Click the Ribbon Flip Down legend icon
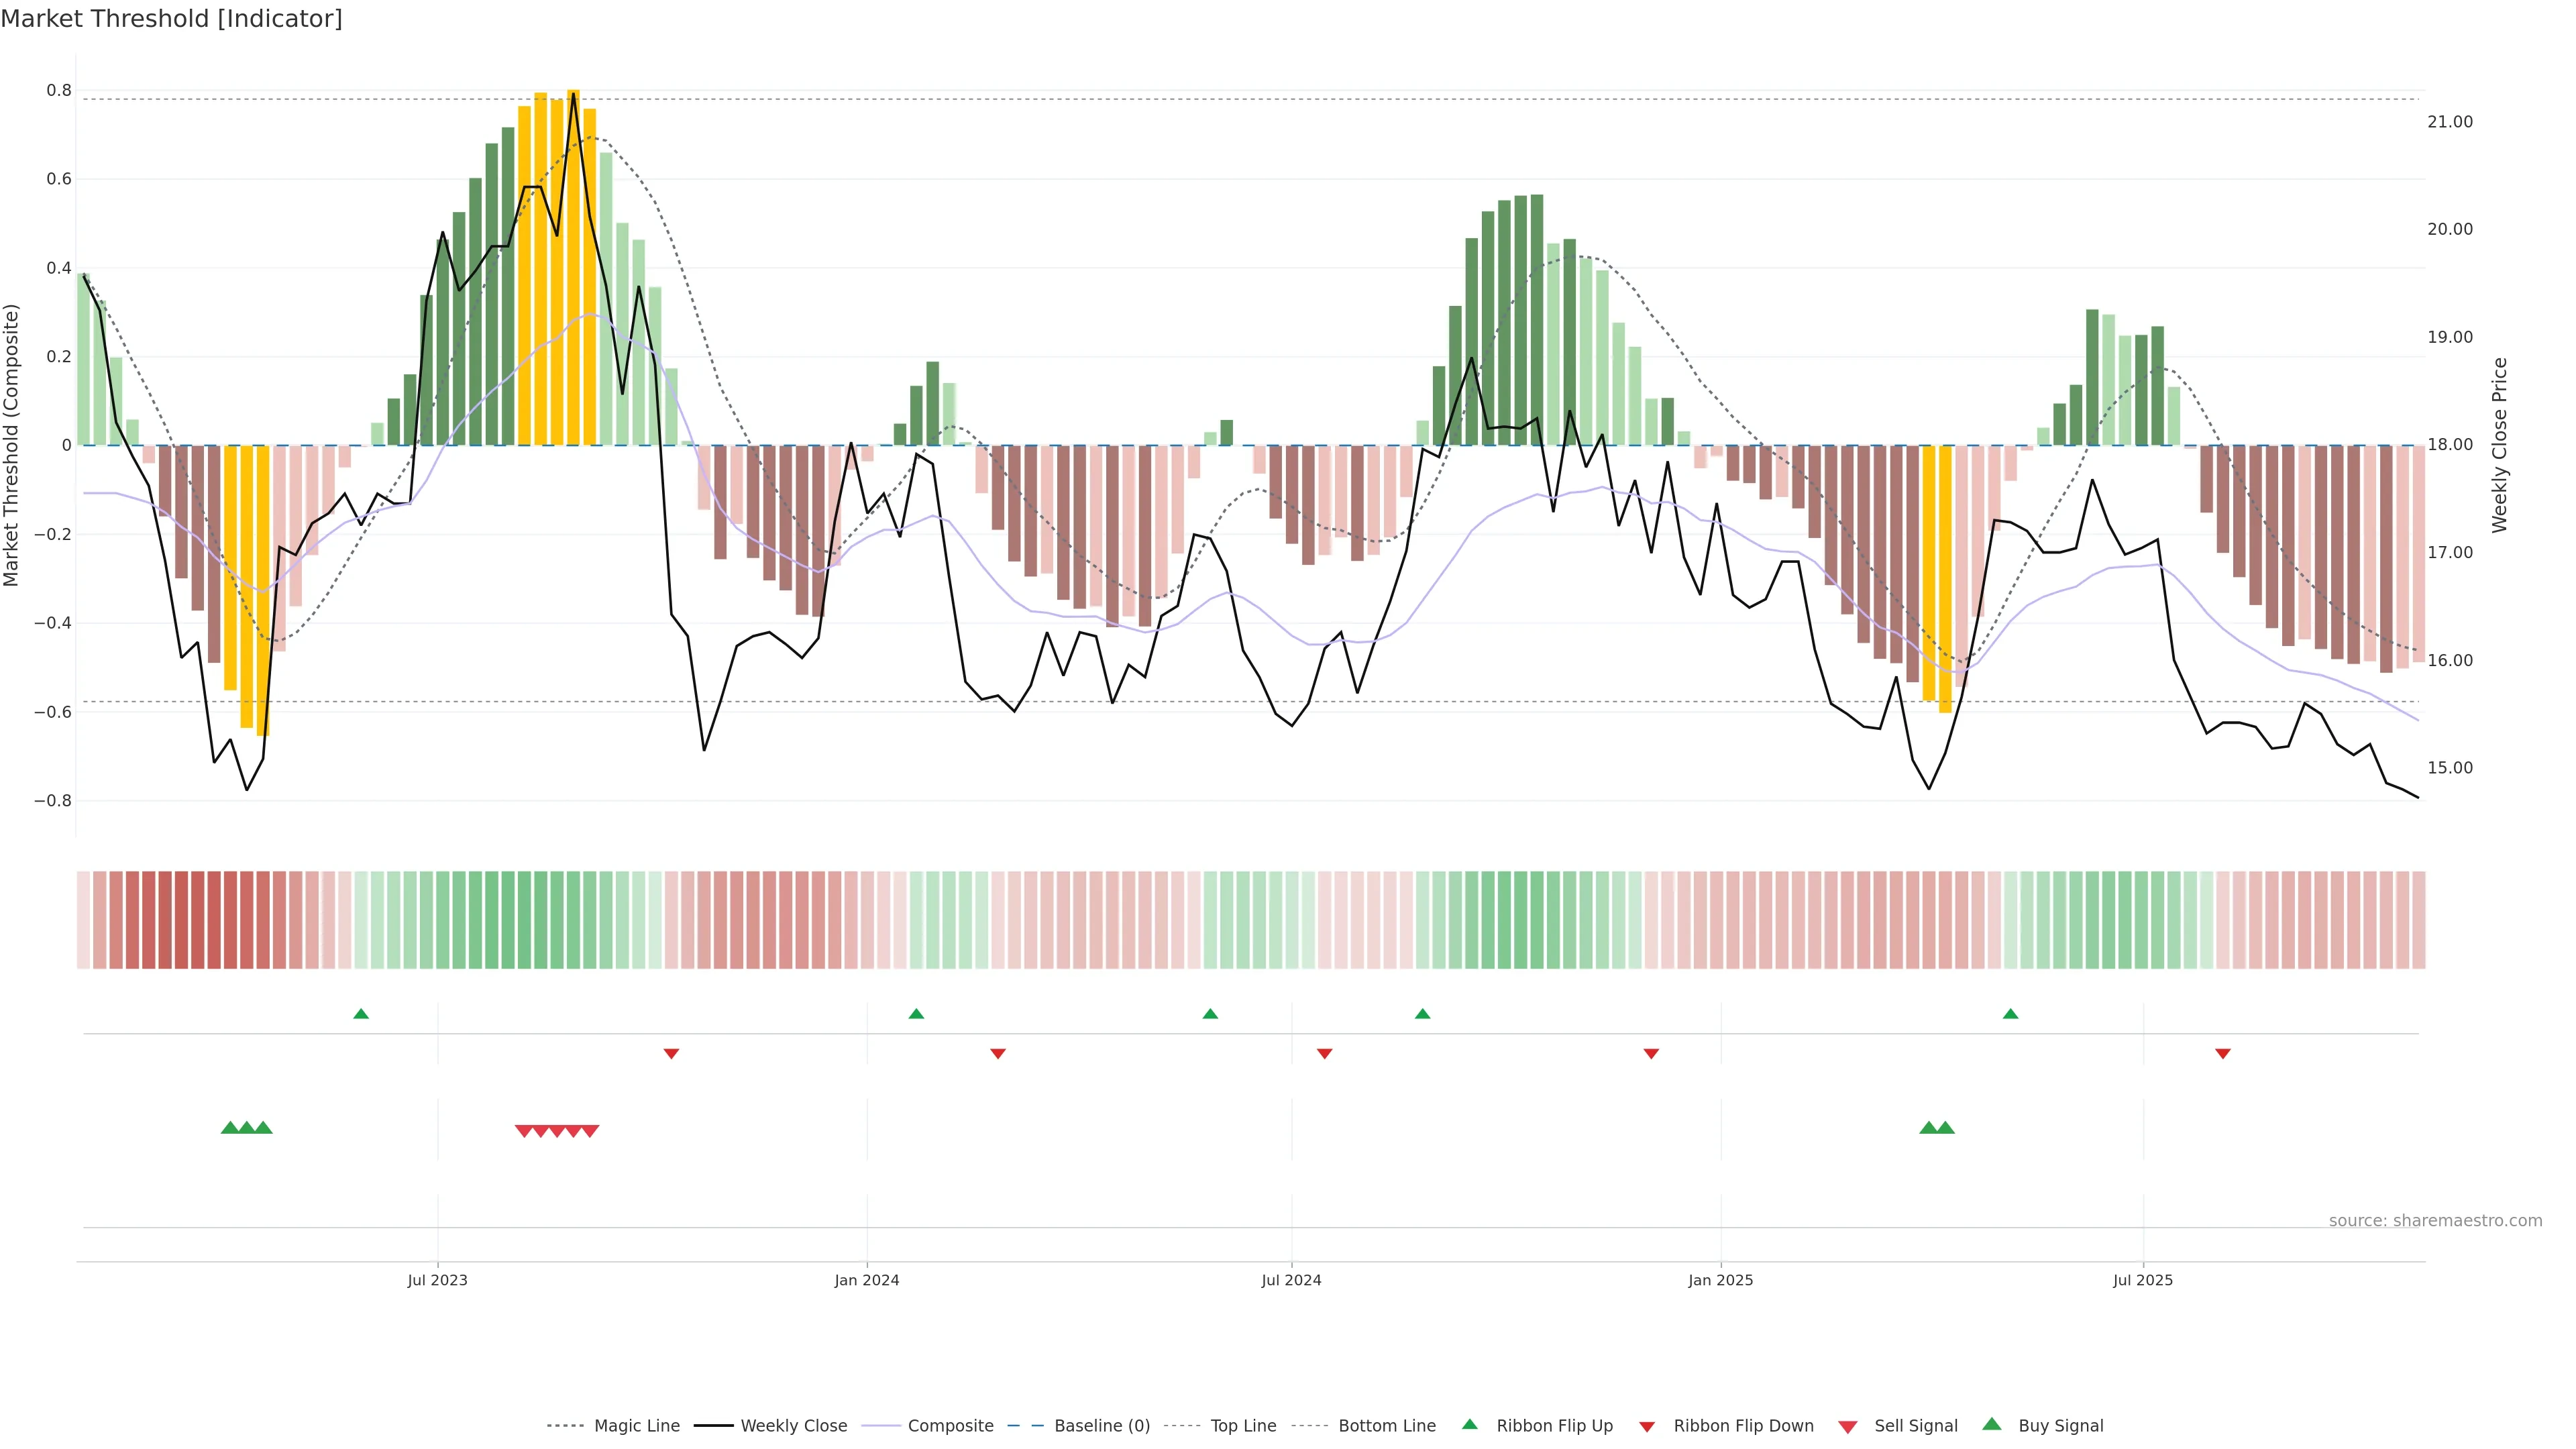 click(1647, 1427)
